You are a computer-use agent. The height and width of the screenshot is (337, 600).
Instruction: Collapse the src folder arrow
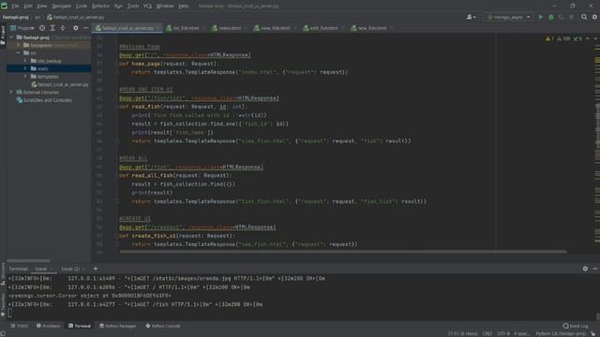click(x=19, y=53)
